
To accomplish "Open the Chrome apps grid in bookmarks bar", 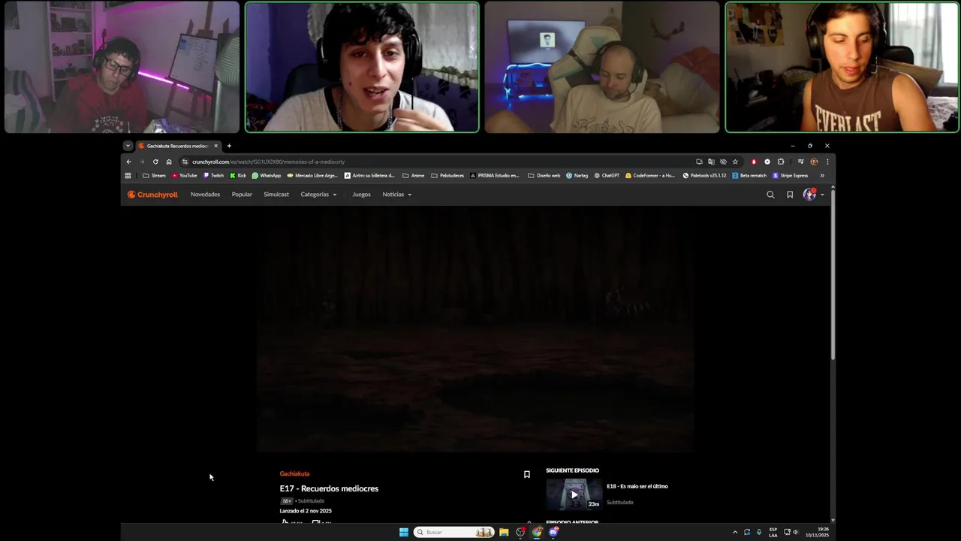I will pyautogui.click(x=128, y=176).
